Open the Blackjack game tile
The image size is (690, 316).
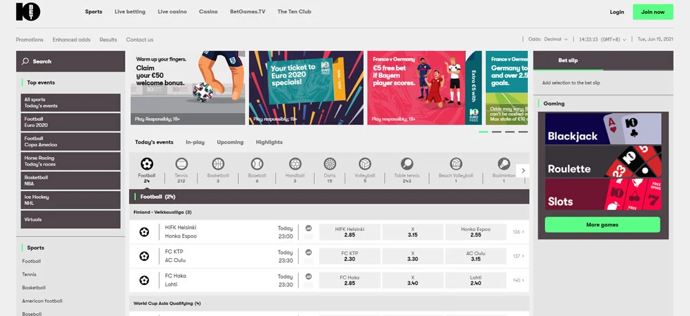pyautogui.click(x=603, y=129)
